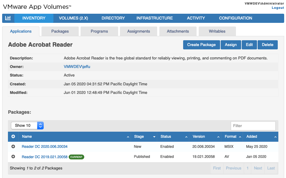The height and width of the screenshot is (178, 286).
Task: Open the Writables tab
Action: (217, 31)
